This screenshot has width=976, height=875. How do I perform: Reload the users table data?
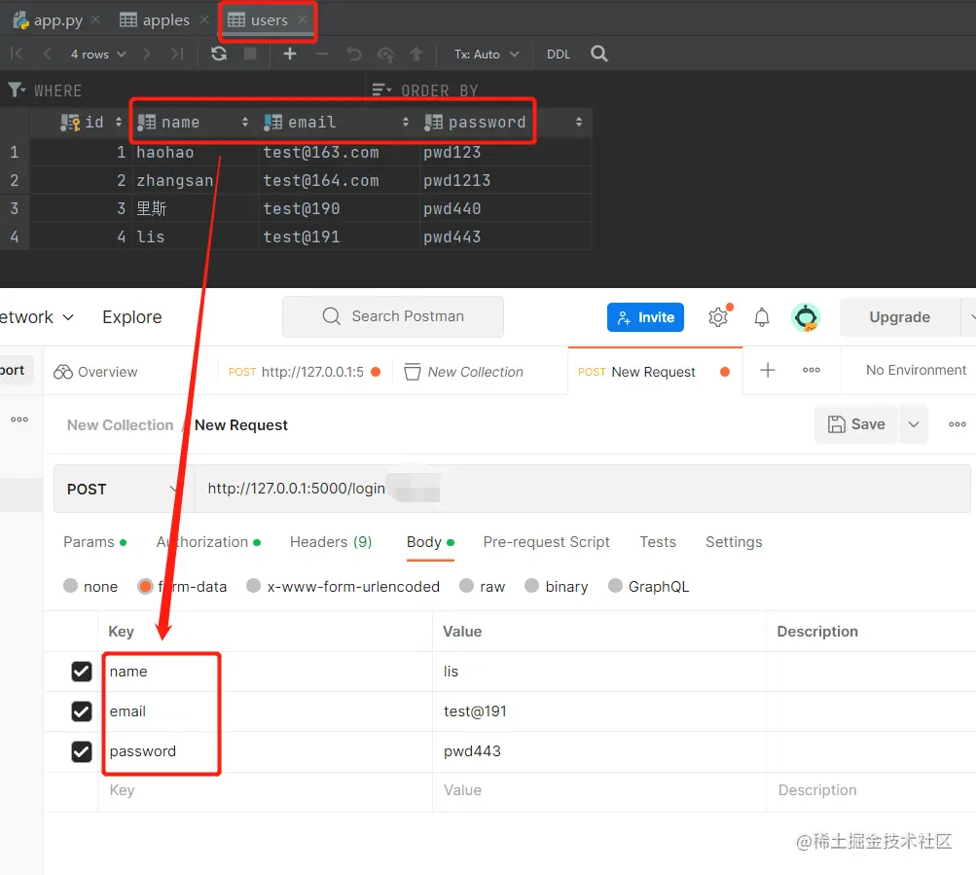219,54
